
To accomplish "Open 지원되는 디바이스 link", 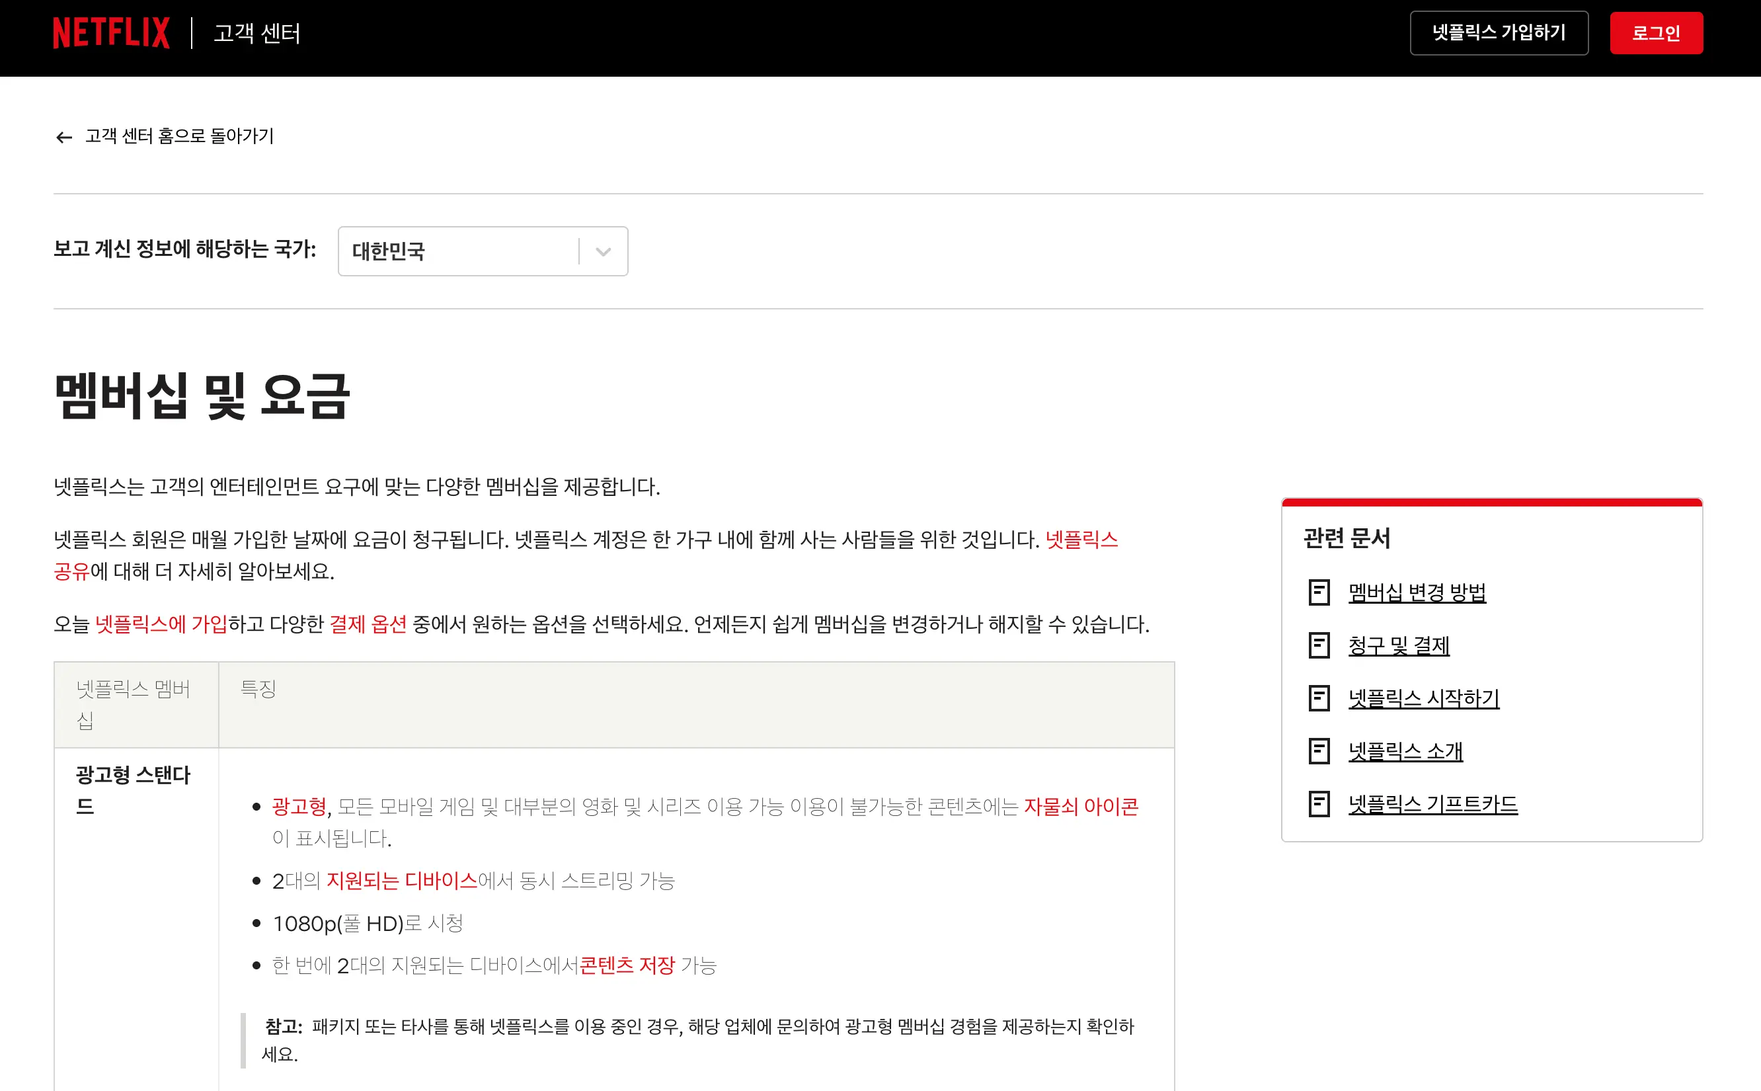I will [x=402, y=880].
